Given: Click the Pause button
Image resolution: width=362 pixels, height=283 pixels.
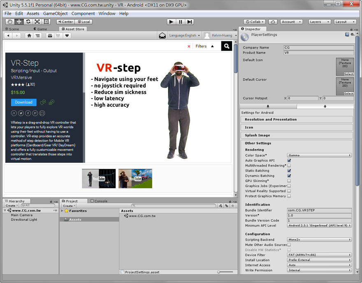Looking at the screenshot, I should point(180,22).
